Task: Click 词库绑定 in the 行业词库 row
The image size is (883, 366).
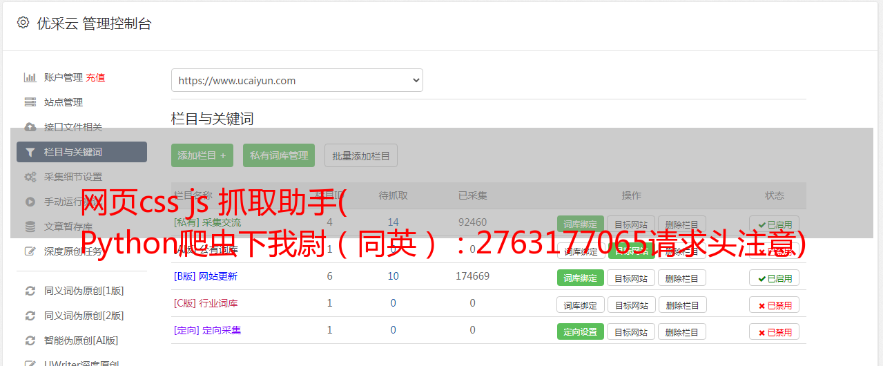Action: tap(581, 305)
